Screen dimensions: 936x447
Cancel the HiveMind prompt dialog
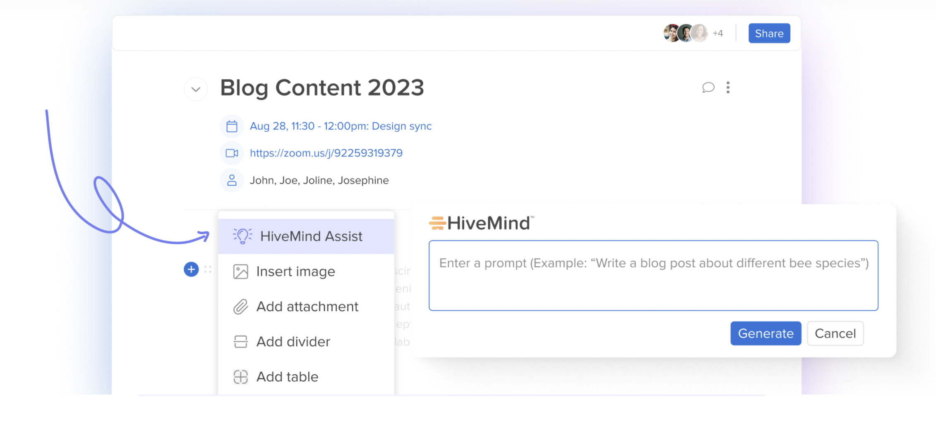(835, 333)
